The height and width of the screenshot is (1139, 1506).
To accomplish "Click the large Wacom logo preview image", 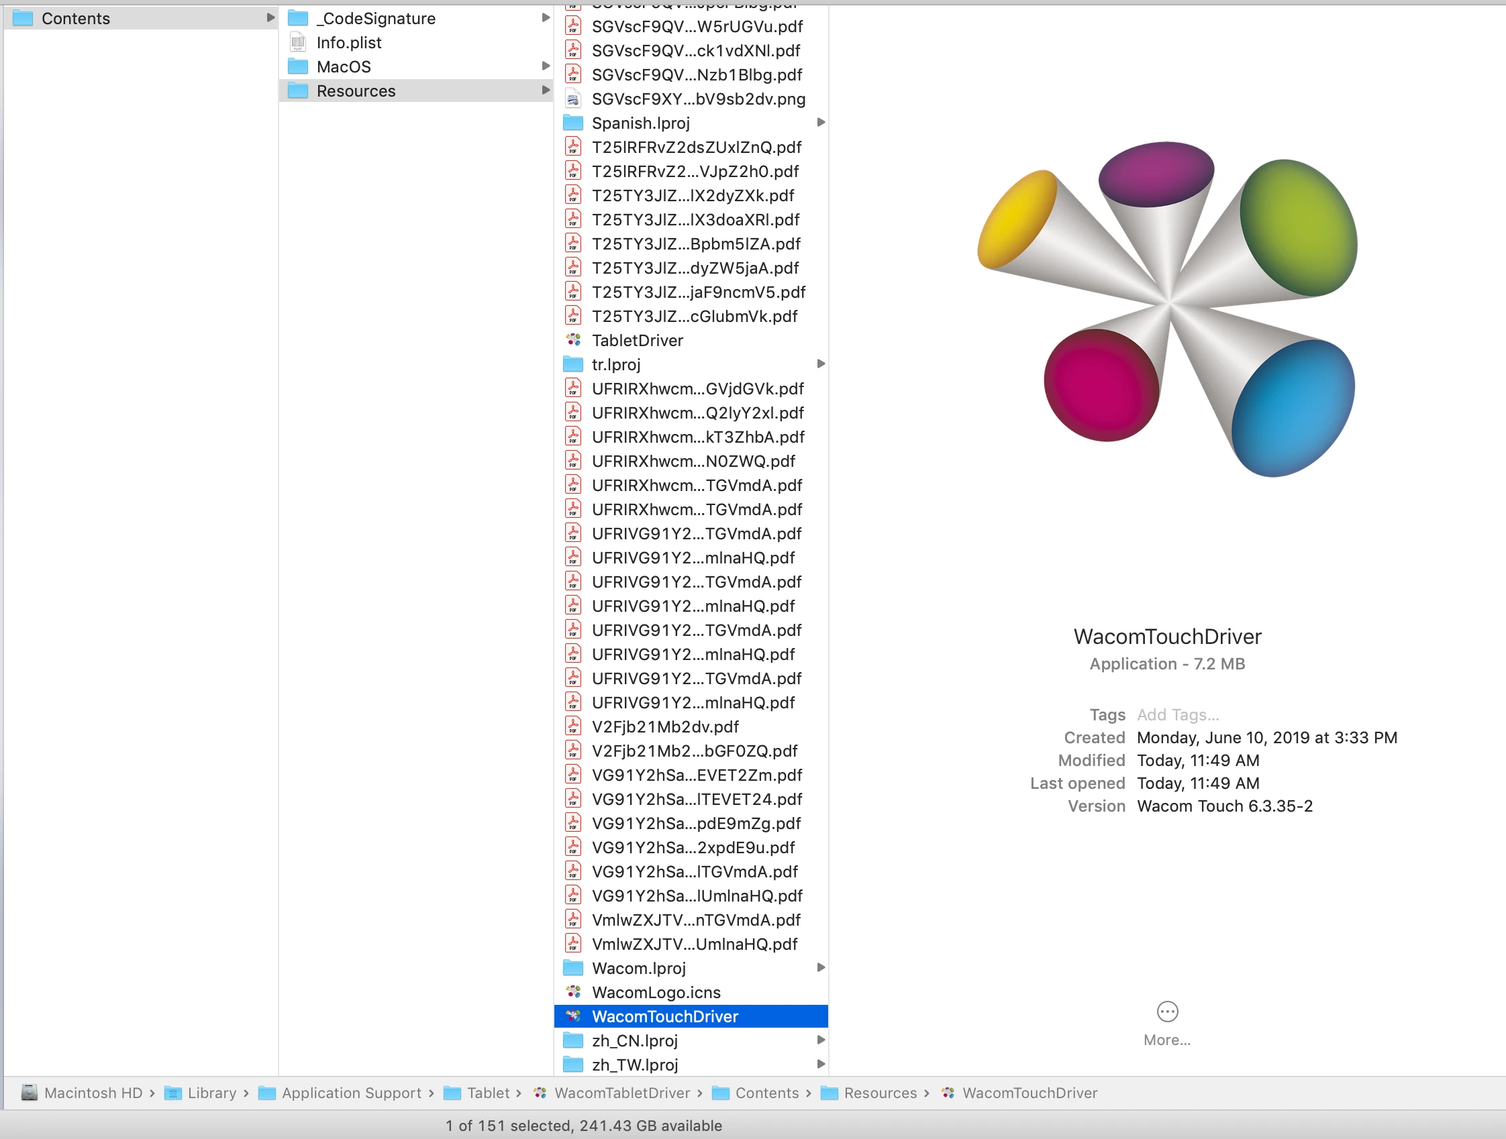I will 1167,309.
